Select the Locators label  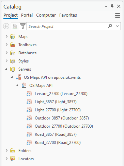[x=26, y=159]
